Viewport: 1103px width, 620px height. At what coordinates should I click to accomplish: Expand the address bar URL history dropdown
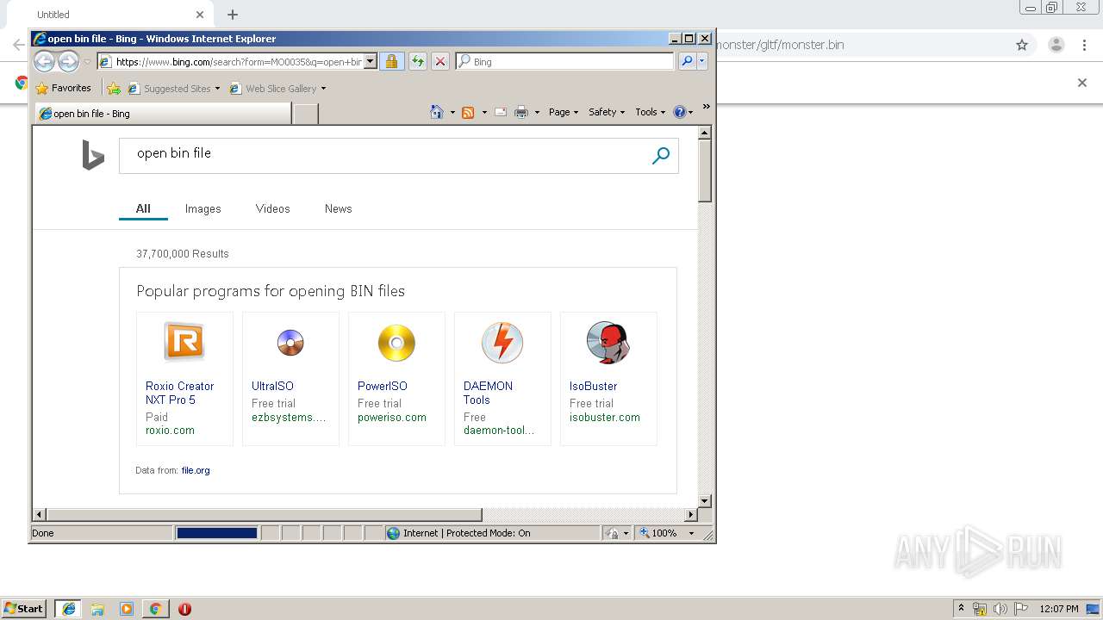click(371, 61)
